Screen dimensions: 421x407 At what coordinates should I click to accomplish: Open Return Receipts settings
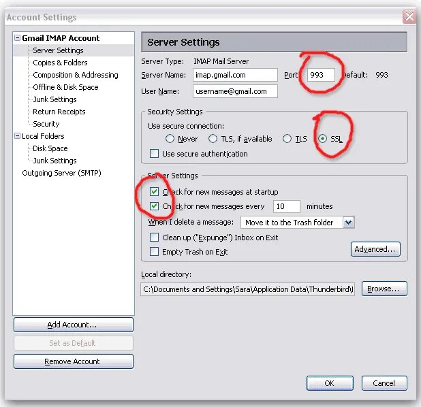(x=59, y=112)
